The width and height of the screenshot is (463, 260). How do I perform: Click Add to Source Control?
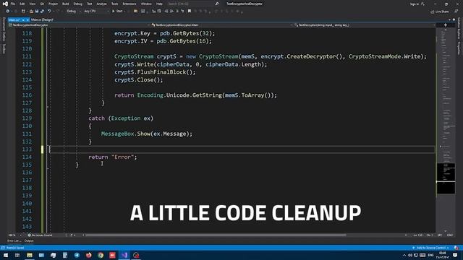click(x=430, y=248)
